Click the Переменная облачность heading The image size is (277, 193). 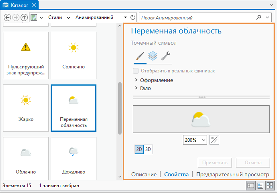pos(176,31)
